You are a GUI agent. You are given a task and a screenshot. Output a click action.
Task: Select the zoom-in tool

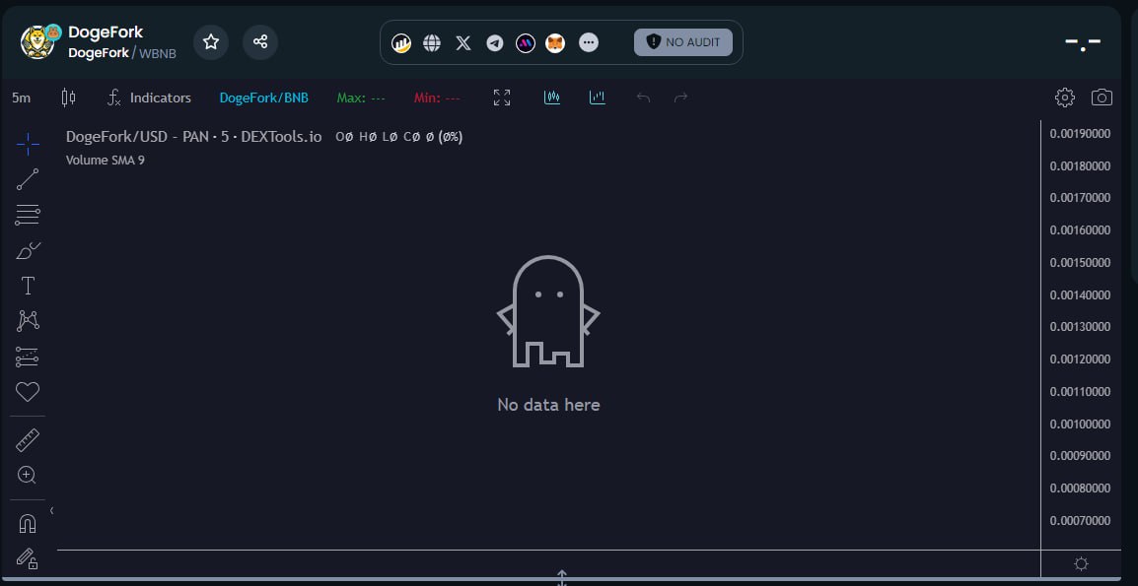(x=27, y=475)
